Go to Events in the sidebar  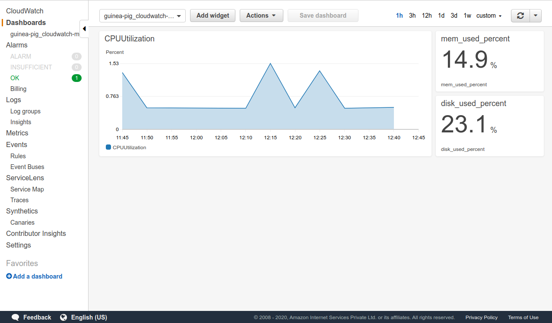16,144
